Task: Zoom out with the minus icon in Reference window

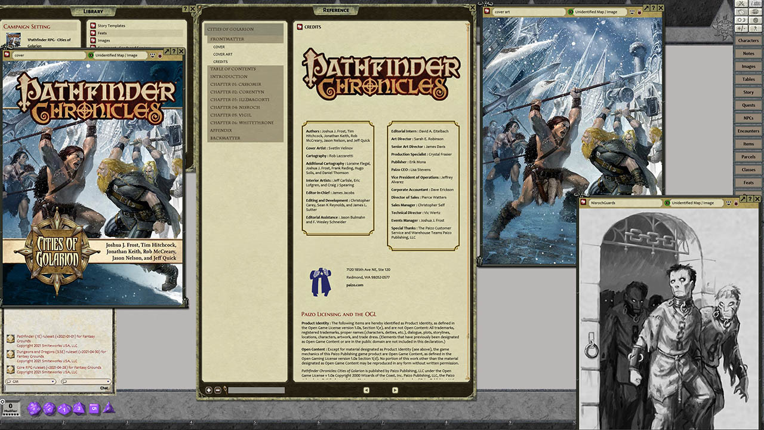Action: (217, 389)
